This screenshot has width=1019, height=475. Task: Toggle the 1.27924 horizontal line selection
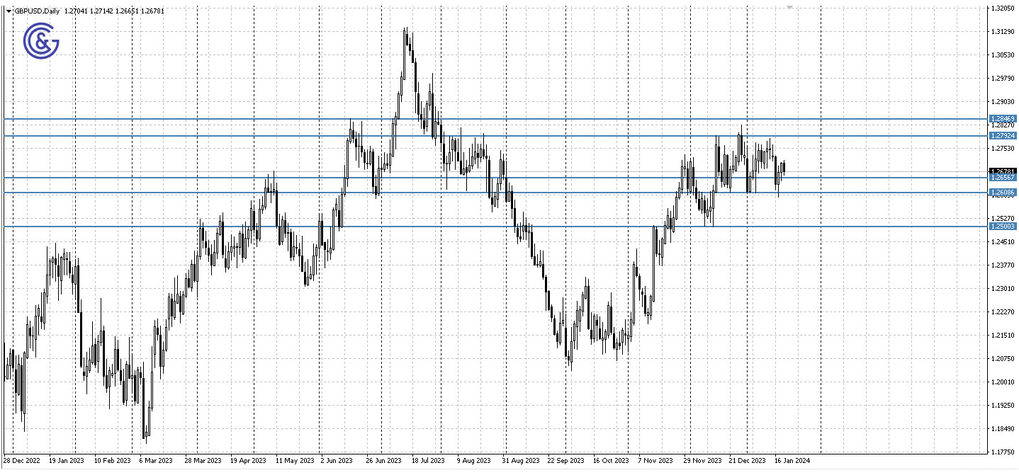496,135
